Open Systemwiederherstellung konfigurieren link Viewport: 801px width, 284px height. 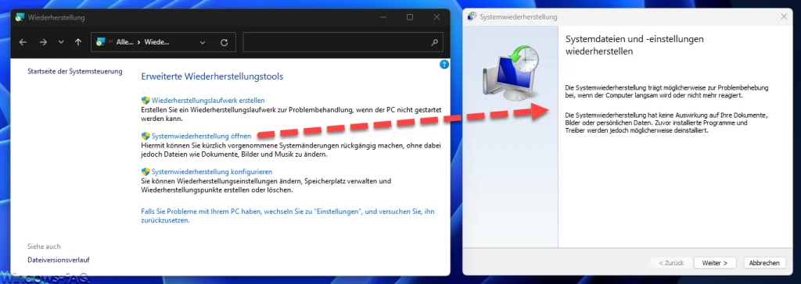coord(212,172)
